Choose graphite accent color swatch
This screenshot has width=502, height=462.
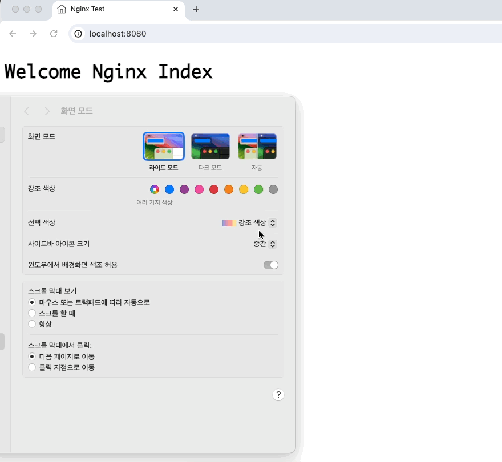(x=273, y=189)
